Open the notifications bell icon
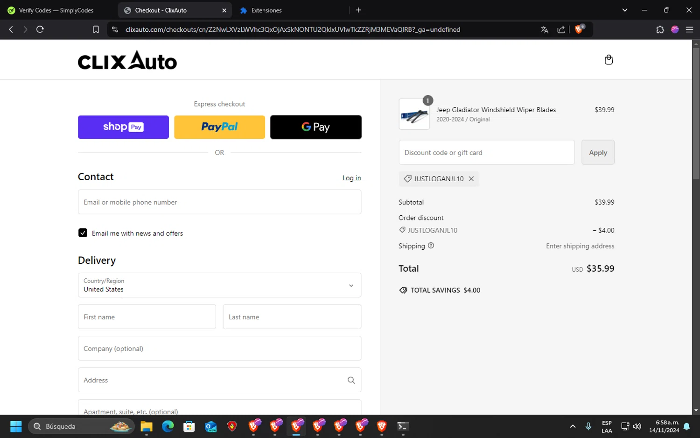Viewport: 700px width, 438px height. tap(687, 426)
